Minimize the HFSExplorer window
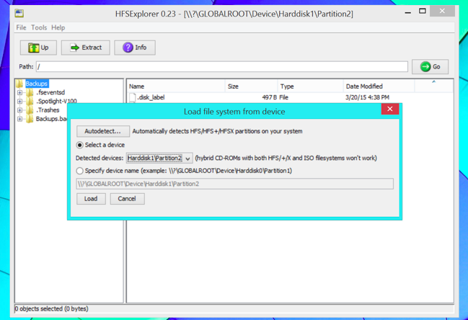 click(407, 12)
